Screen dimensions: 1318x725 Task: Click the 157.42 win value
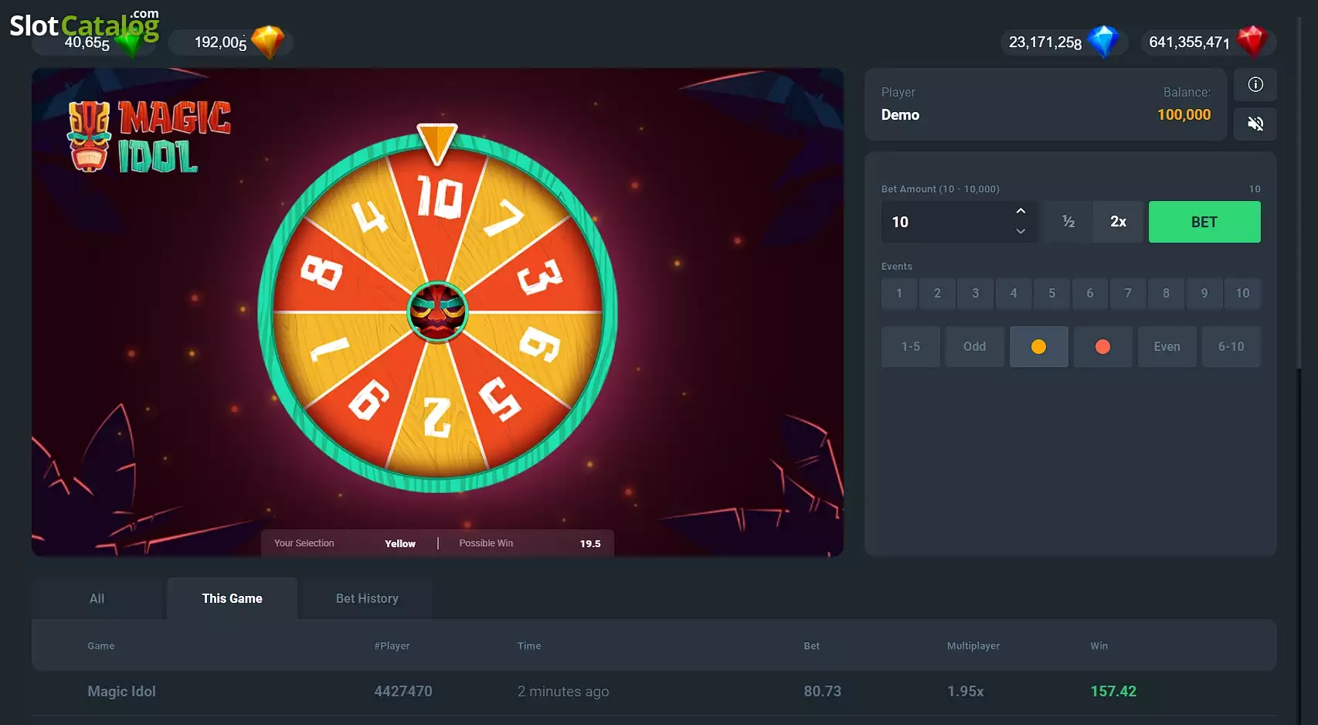1113,692
